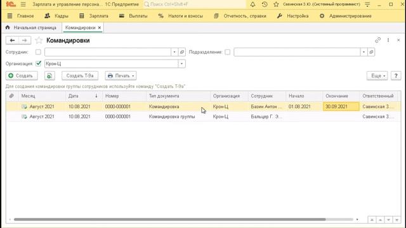Screen dimensions: 406x228
Task: Expand the Организация dropdown list
Action: 182,63
